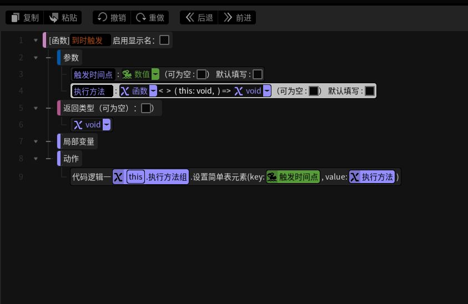Click the this token in line 9
Image resolution: width=468 pixels, height=304 pixels.
[135, 176]
